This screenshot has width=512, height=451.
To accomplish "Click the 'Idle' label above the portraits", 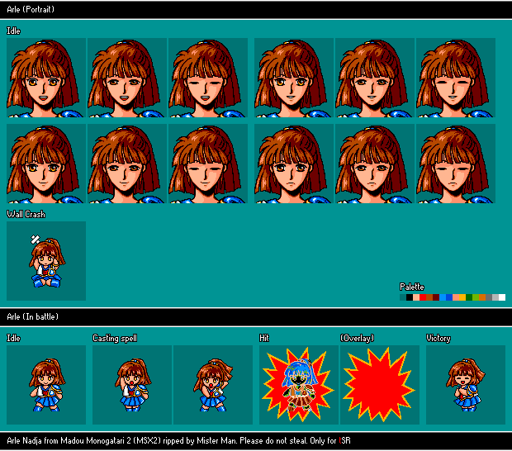I will point(13,31).
